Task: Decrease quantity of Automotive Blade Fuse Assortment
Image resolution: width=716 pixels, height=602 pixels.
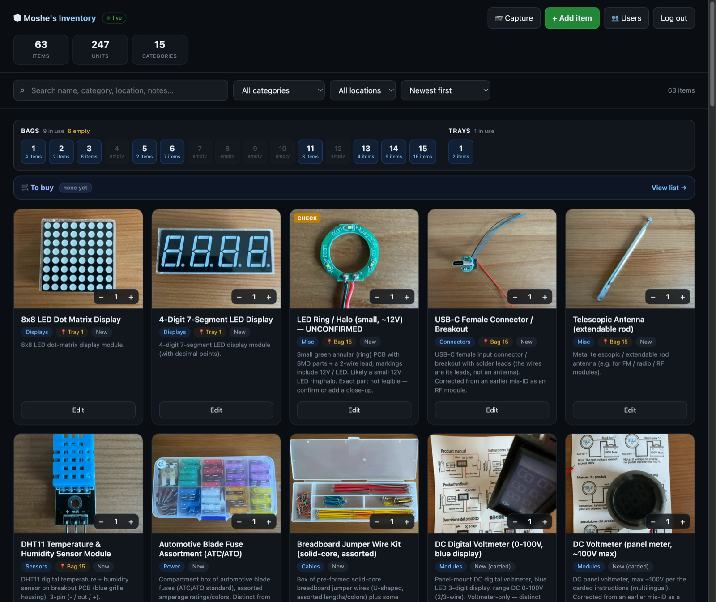Action: (x=239, y=522)
